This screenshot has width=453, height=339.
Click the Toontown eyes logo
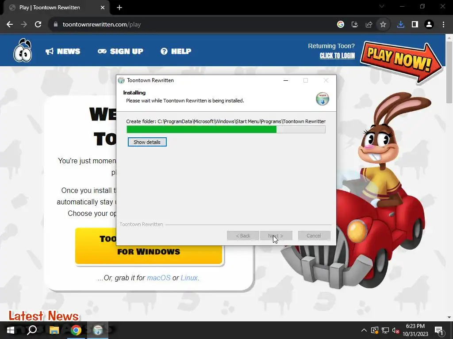click(x=23, y=50)
